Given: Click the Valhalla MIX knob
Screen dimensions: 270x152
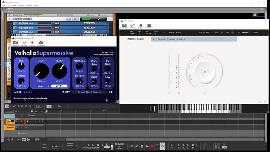Looking at the screenshot, I should click(x=22, y=66).
